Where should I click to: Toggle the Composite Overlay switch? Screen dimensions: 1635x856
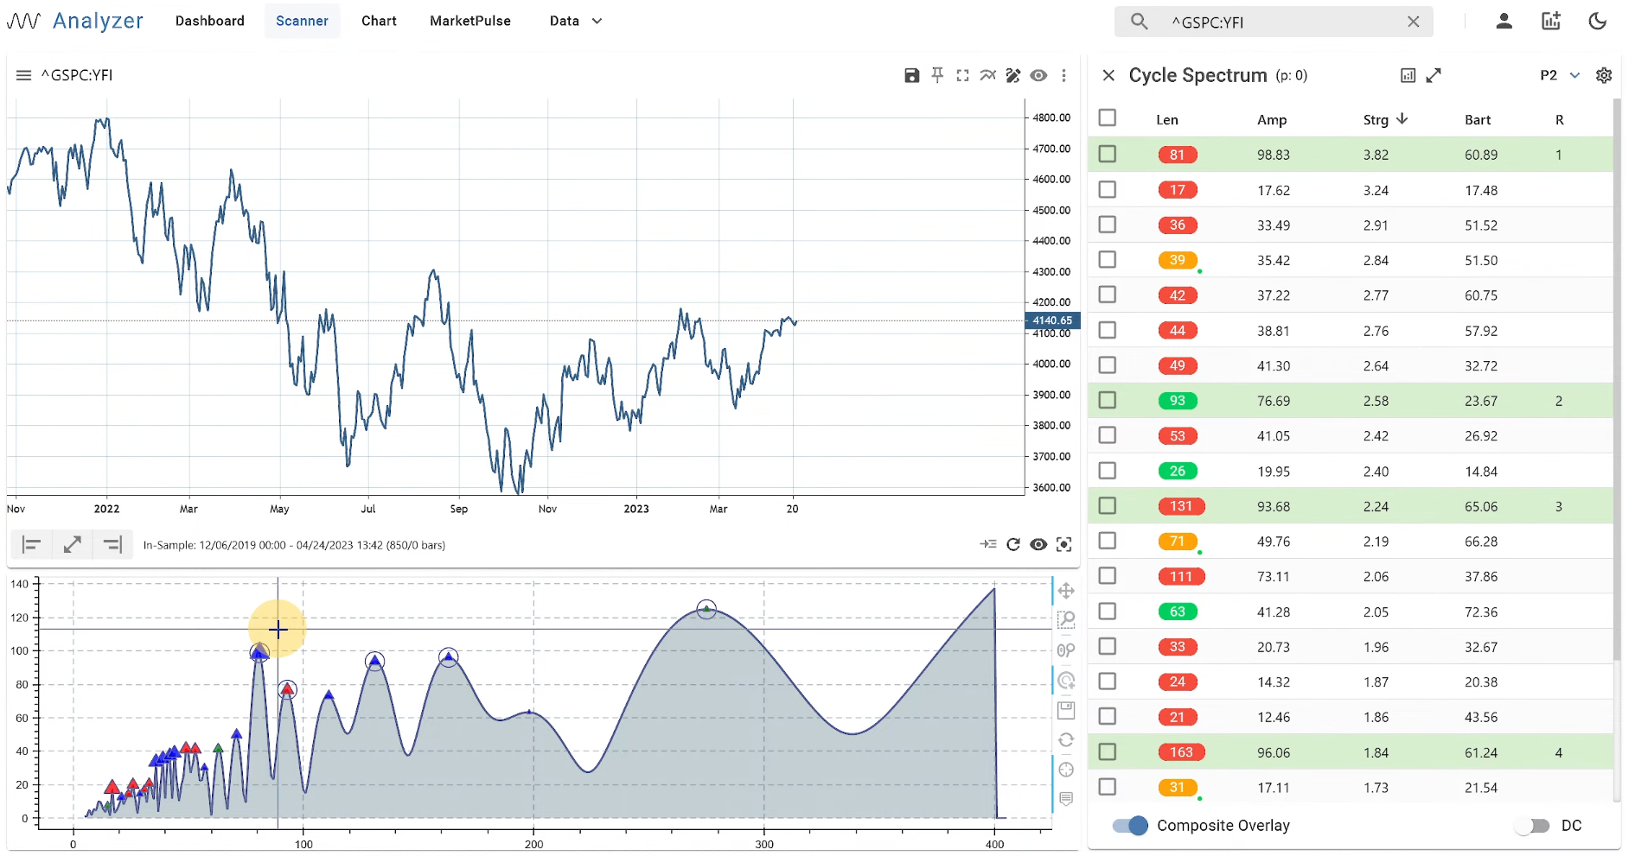[x=1130, y=826]
